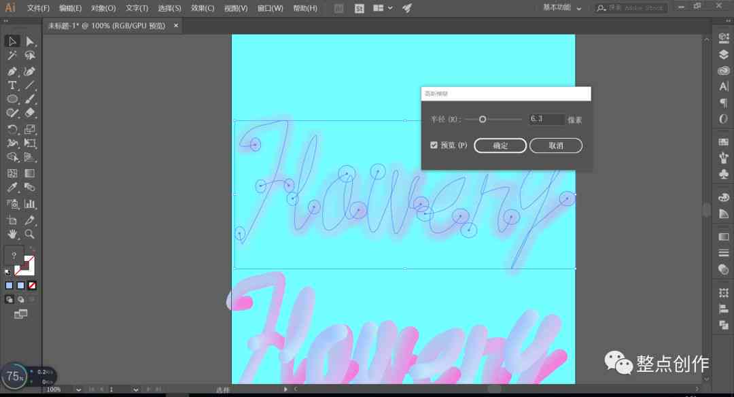Click the Adobe Stock St icon
Image resolution: width=734 pixels, height=397 pixels.
[x=359, y=8]
